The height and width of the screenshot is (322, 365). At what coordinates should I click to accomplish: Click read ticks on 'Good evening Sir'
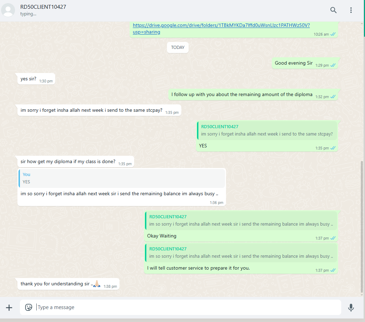pos(333,65)
